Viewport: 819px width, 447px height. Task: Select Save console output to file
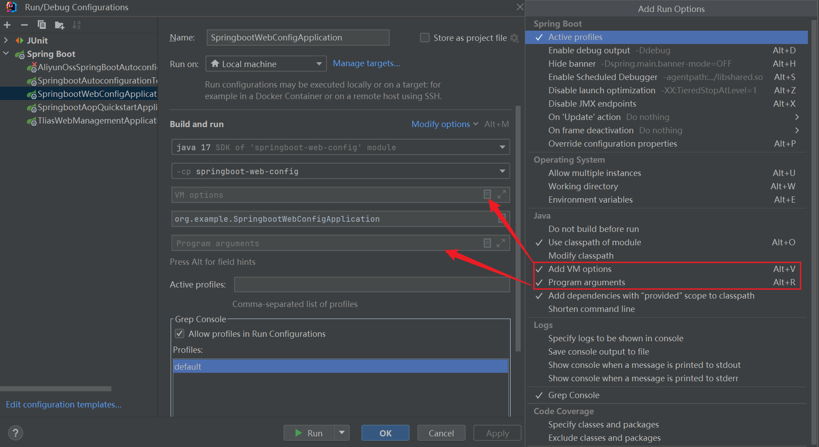pyautogui.click(x=666, y=351)
